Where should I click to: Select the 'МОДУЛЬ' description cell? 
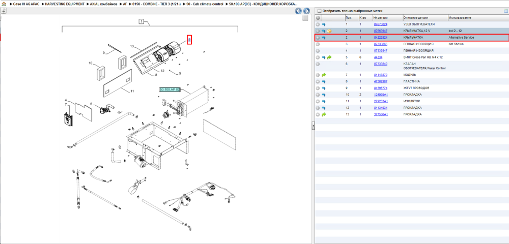[409, 75]
